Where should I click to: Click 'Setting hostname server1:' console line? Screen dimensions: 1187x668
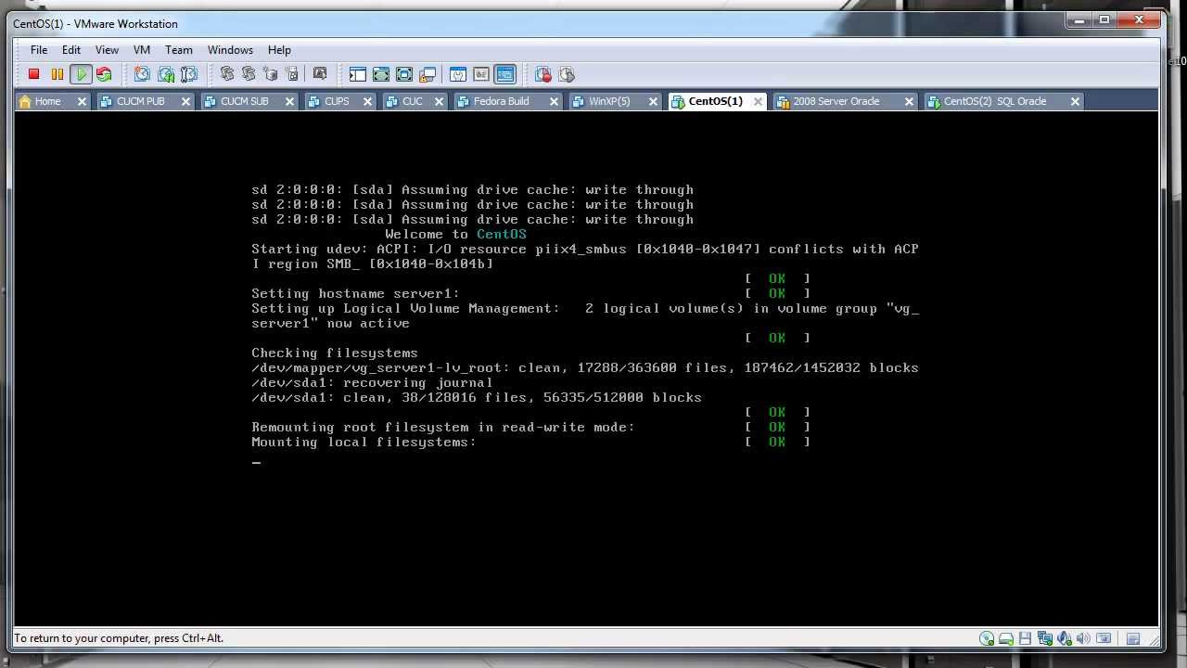tap(355, 294)
